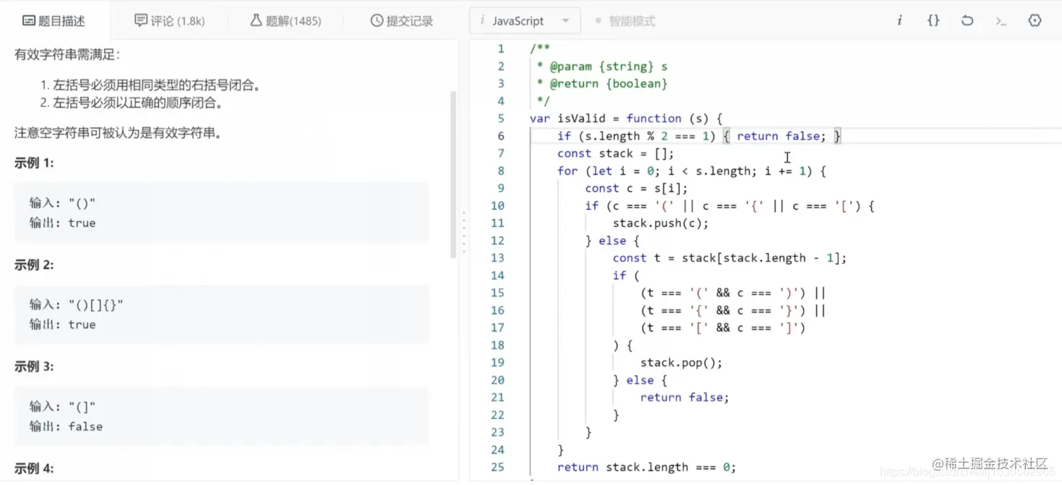Open the 评论 (1.8k) tab
The image size is (1062, 485).
click(x=170, y=21)
